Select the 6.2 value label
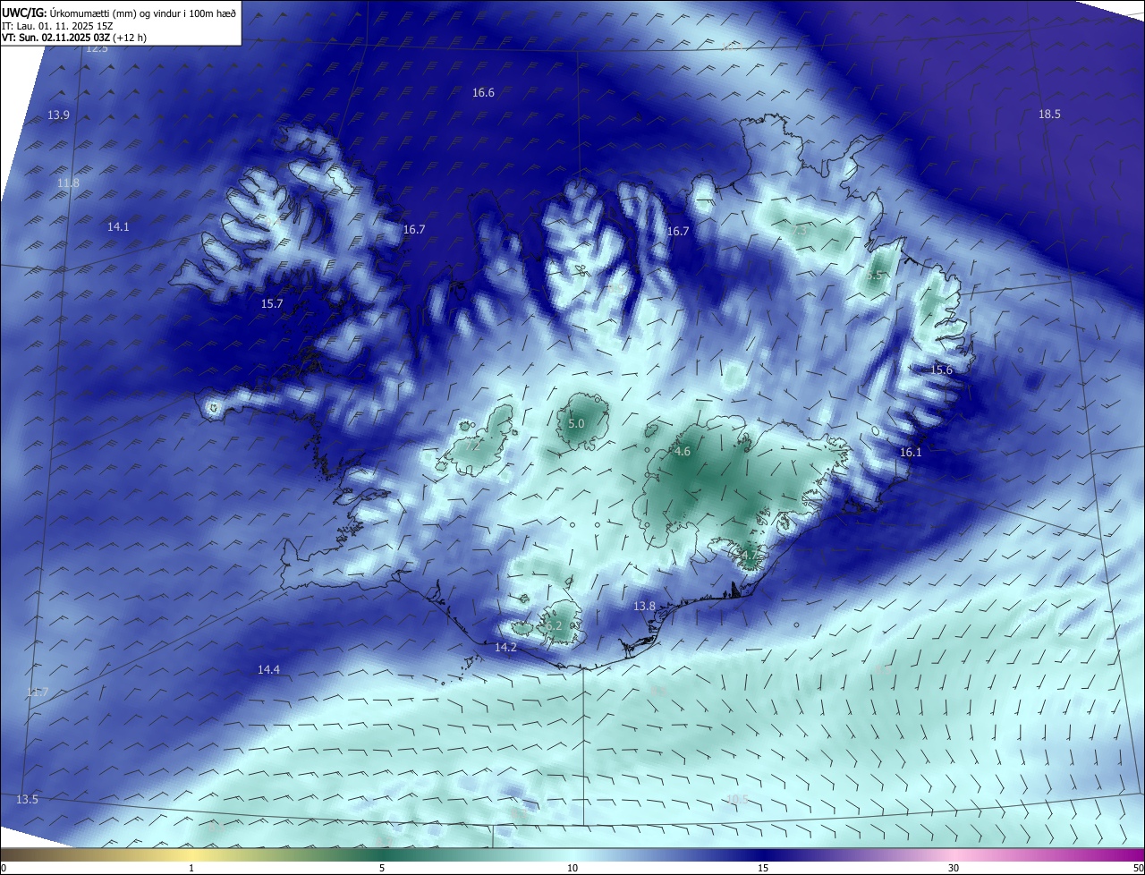The height and width of the screenshot is (875, 1145). 554,626
